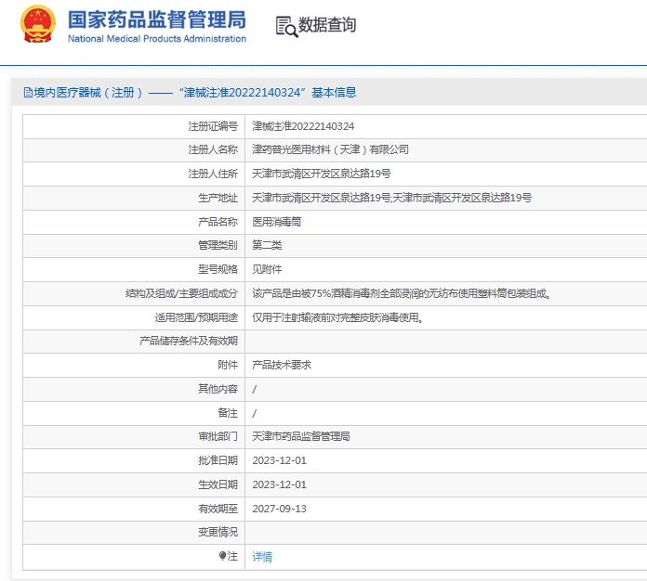
Task: Click the 数据查询 search document icon
Action: point(286,27)
